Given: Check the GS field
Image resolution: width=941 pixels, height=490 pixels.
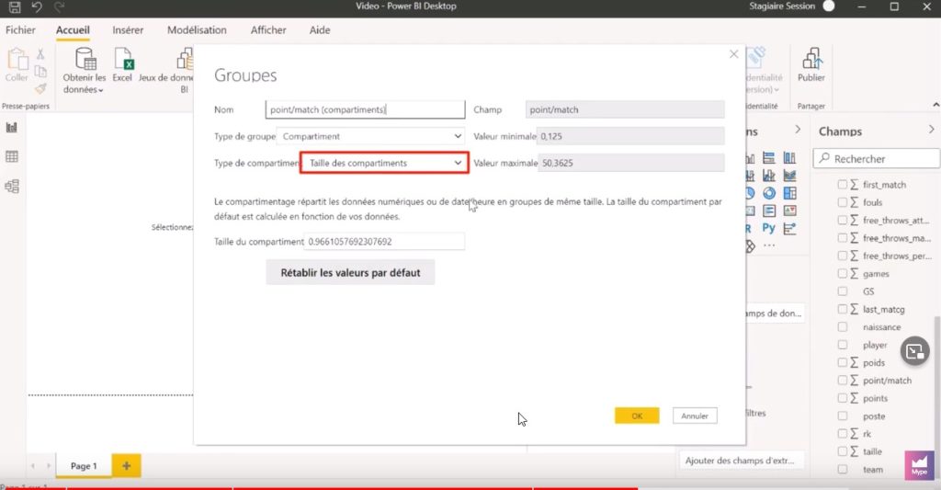Looking at the screenshot, I should (x=843, y=291).
